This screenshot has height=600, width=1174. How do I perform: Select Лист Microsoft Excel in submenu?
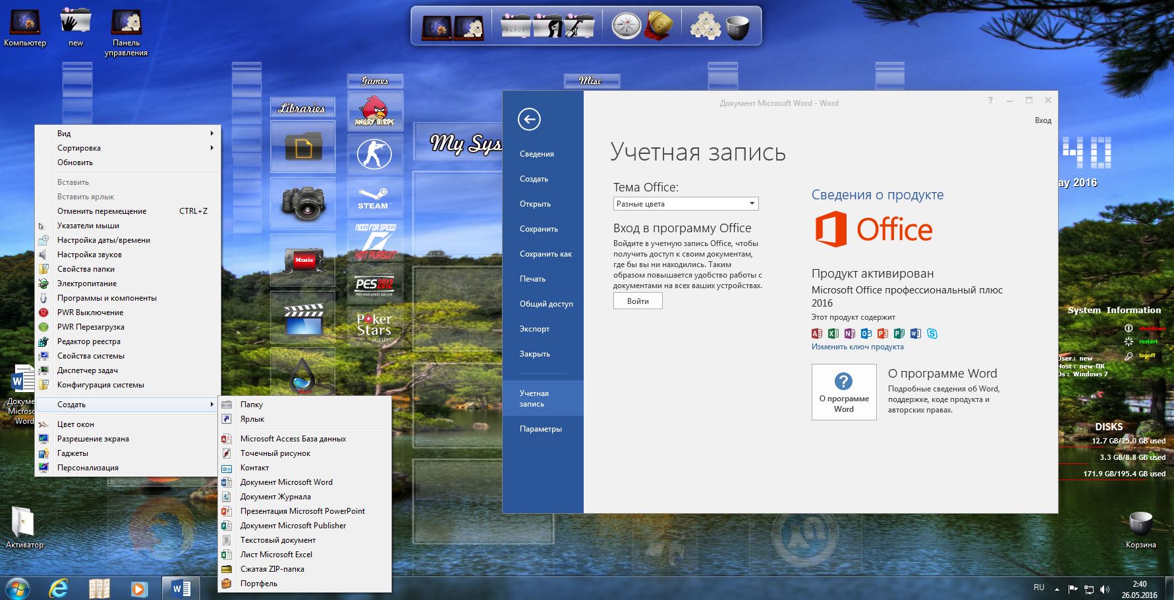point(305,555)
